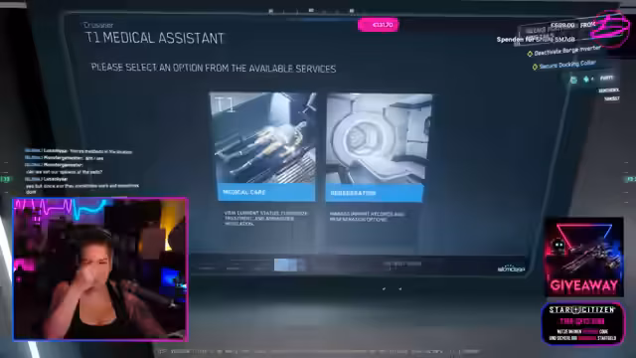Click the pink donation amount badge
The height and width of the screenshot is (358, 636).
pos(378,25)
